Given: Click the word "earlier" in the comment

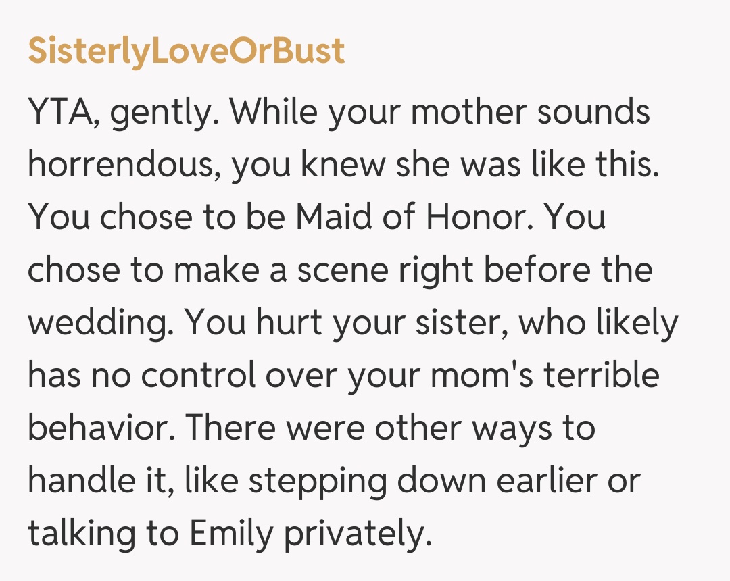Looking at the screenshot, I should pyautogui.click(x=545, y=482).
